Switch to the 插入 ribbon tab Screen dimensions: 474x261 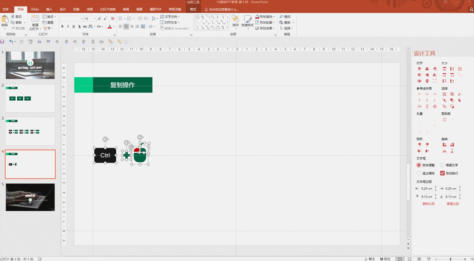point(49,9)
